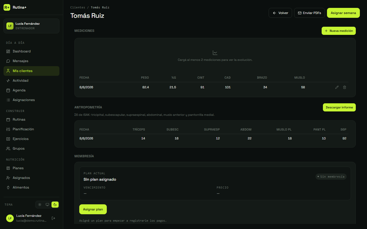This screenshot has height=229, width=367.
Task: Click the LF avatar beside lucia@demo.rutina email
Action: tap(10, 218)
